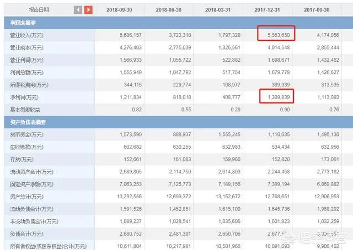Click the 利润表摘要 section header

click(19, 23)
